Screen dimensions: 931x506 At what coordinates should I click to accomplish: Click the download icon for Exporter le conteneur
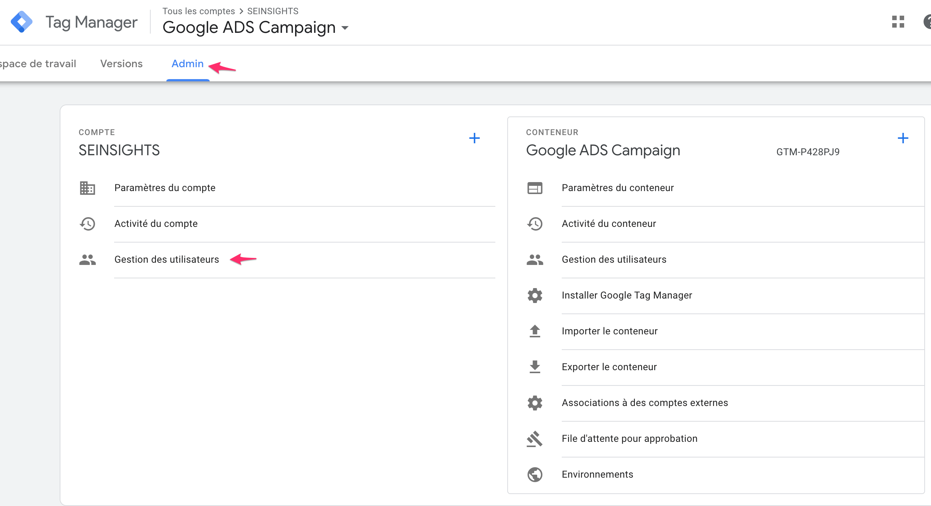535,367
